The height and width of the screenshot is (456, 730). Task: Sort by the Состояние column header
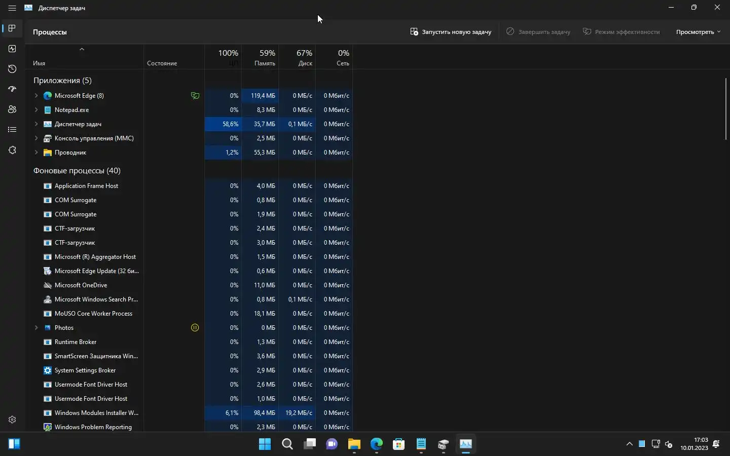[174, 57]
